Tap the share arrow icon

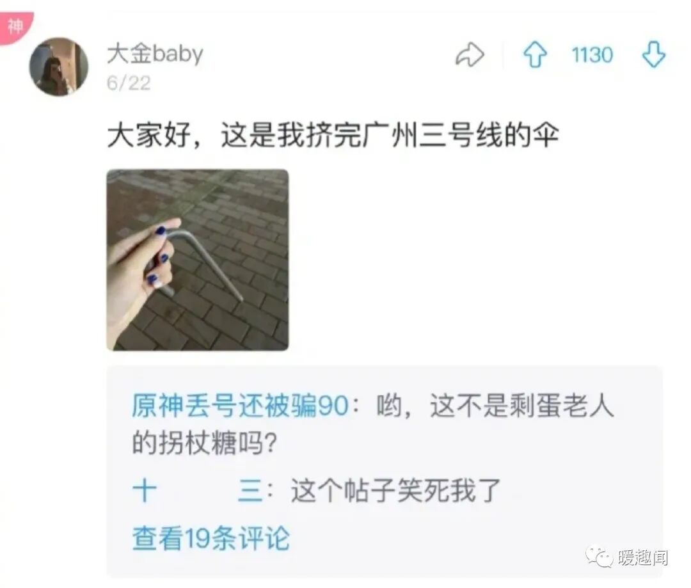point(470,54)
